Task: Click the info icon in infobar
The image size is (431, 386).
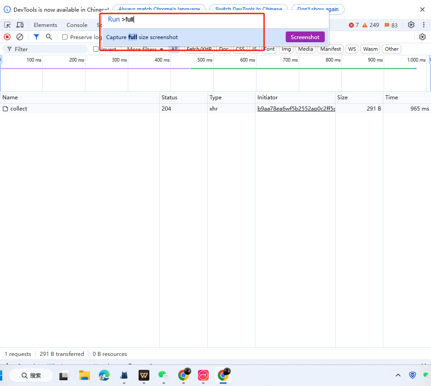Action: pyautogui.click(x=7, y=9)
